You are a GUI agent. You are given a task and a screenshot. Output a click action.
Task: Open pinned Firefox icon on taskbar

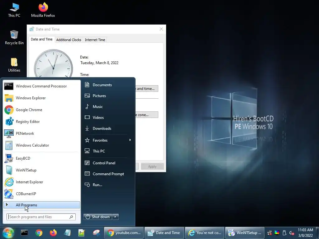(53, 233)
